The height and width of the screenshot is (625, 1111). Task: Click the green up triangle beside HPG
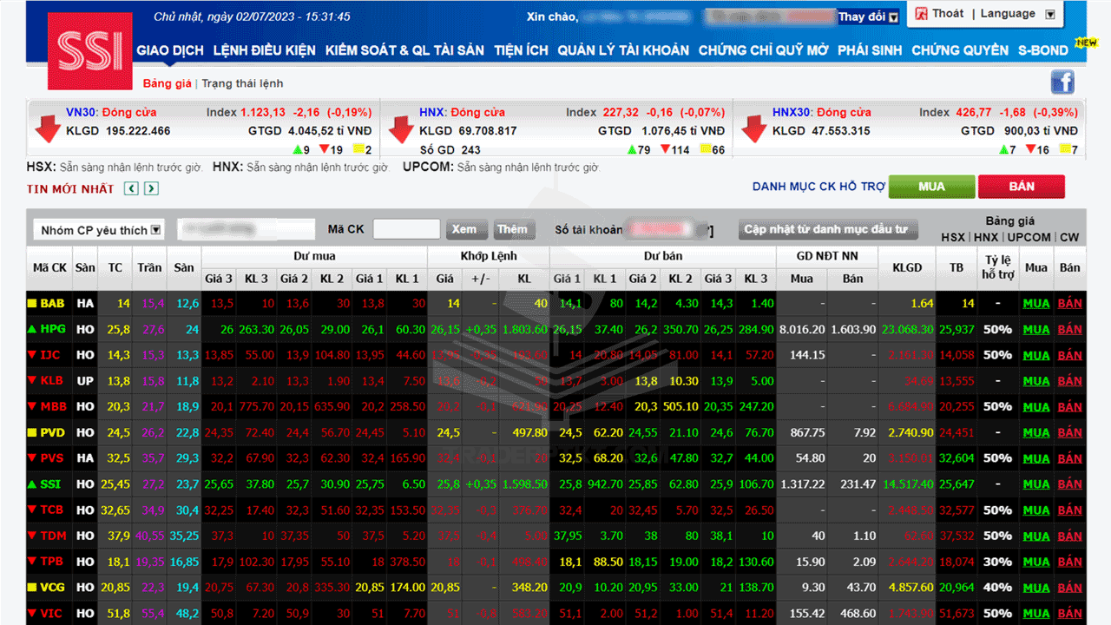[x=32, y=330]
